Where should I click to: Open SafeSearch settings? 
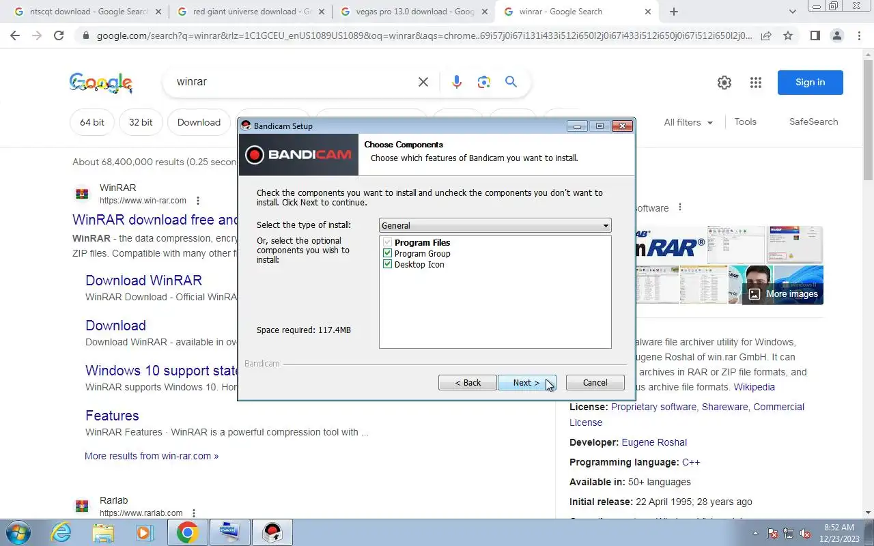(x=813, y=121)
